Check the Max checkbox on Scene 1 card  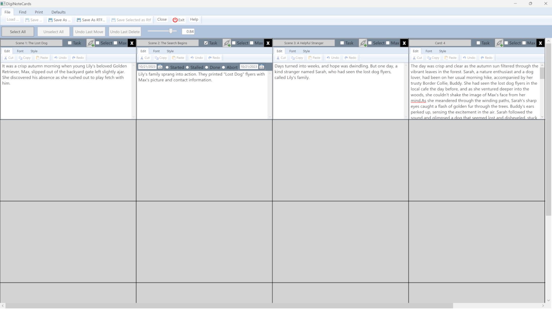tap(116, 43)
